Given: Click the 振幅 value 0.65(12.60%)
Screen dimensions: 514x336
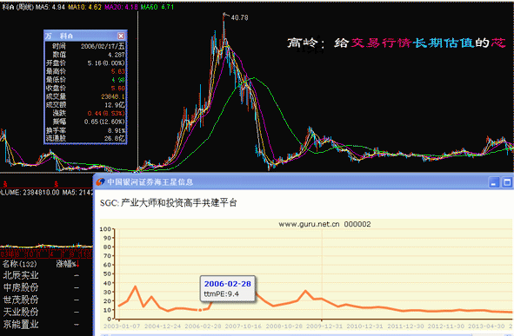Looking at the screenshot, I should coord(104,122).
